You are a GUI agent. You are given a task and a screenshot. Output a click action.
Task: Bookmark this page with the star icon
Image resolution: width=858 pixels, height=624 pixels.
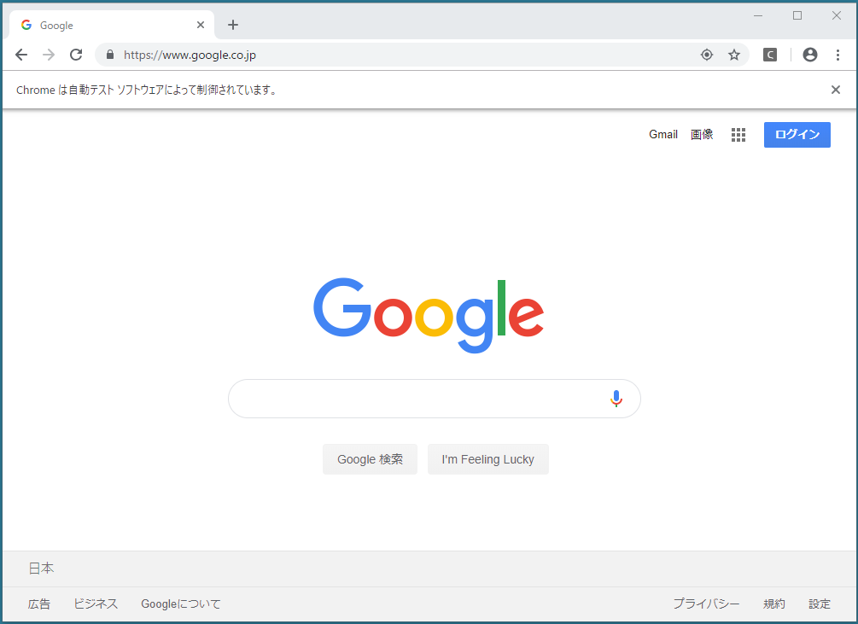[x=734, y=55]
